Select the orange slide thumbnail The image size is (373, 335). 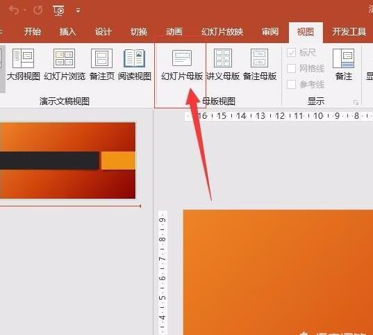pos(68,161)
